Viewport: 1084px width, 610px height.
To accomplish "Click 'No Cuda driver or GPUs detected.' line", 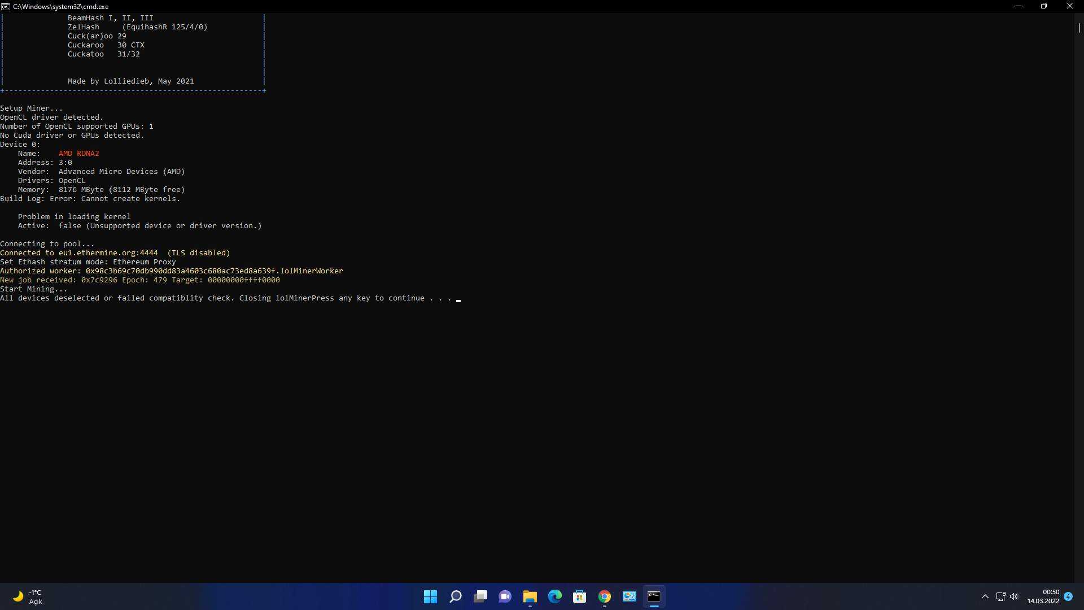I will [72, 136].
